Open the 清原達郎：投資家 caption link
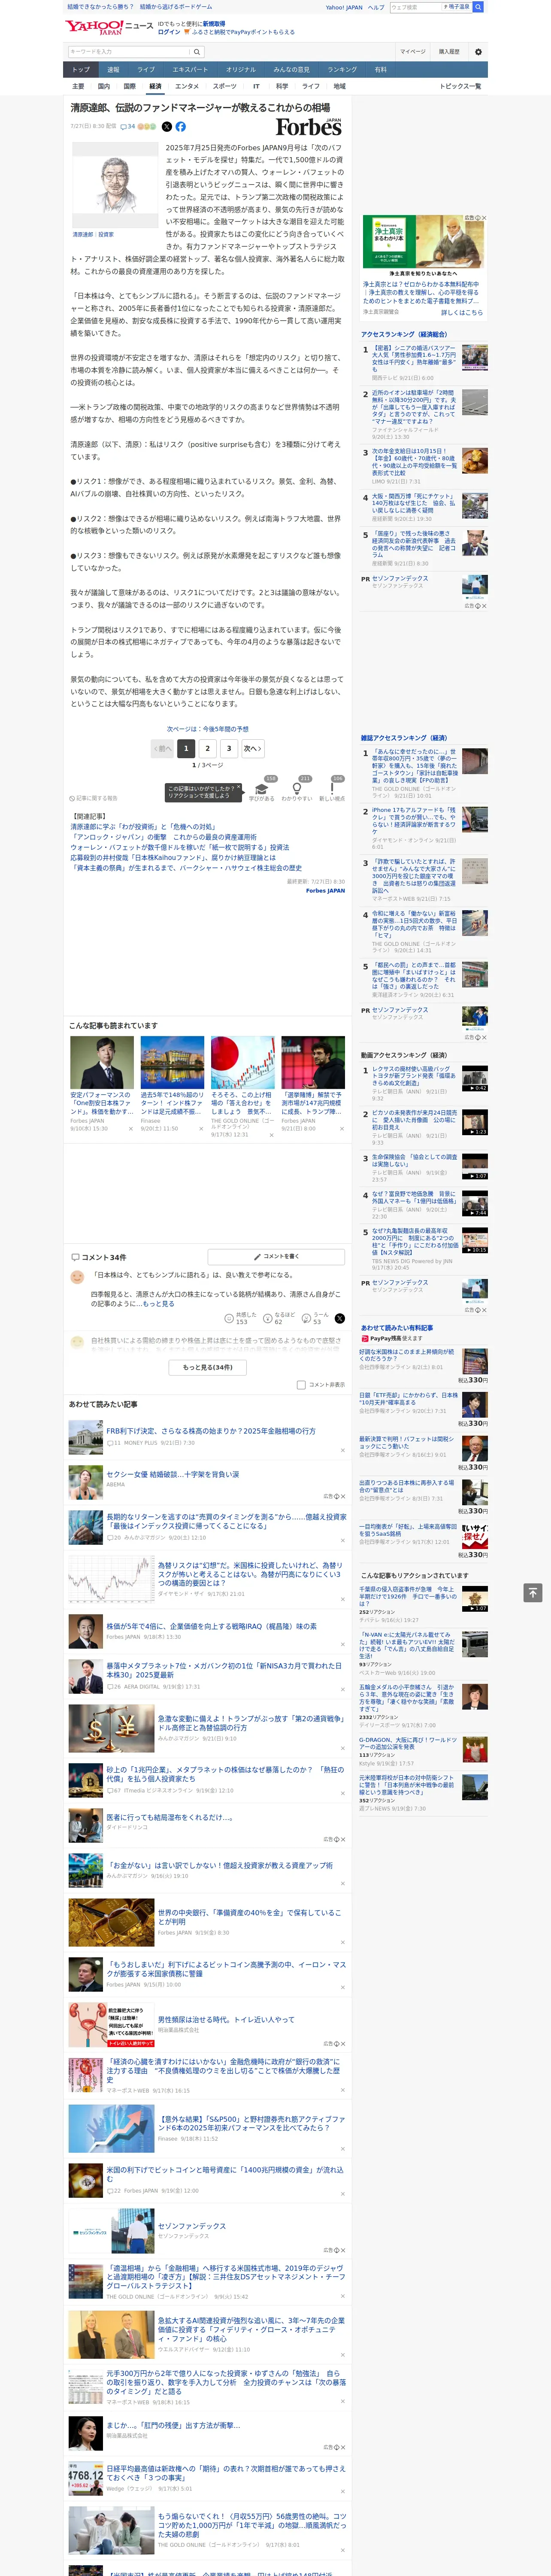This screenshot has width=551, height=2576. [x=93, y=235]
